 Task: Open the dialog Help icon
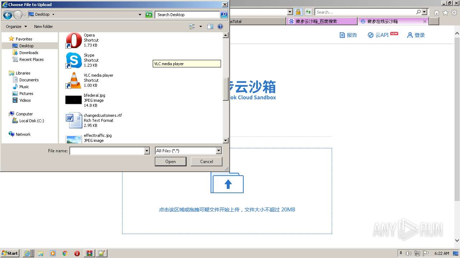[x=220, y=27]
